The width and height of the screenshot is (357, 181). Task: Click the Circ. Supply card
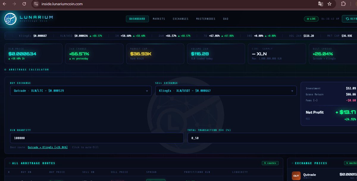[x=277, y=54]
